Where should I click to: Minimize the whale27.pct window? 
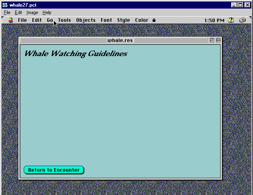click(x=234, y=5)
